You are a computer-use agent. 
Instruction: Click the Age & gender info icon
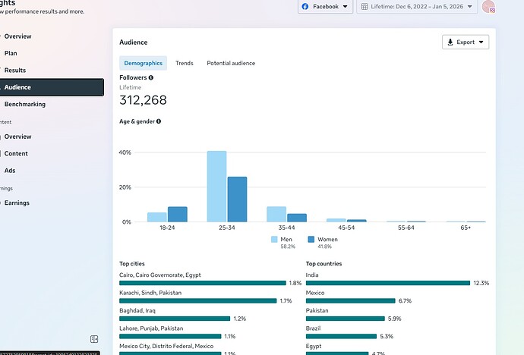tap(159, 121)
